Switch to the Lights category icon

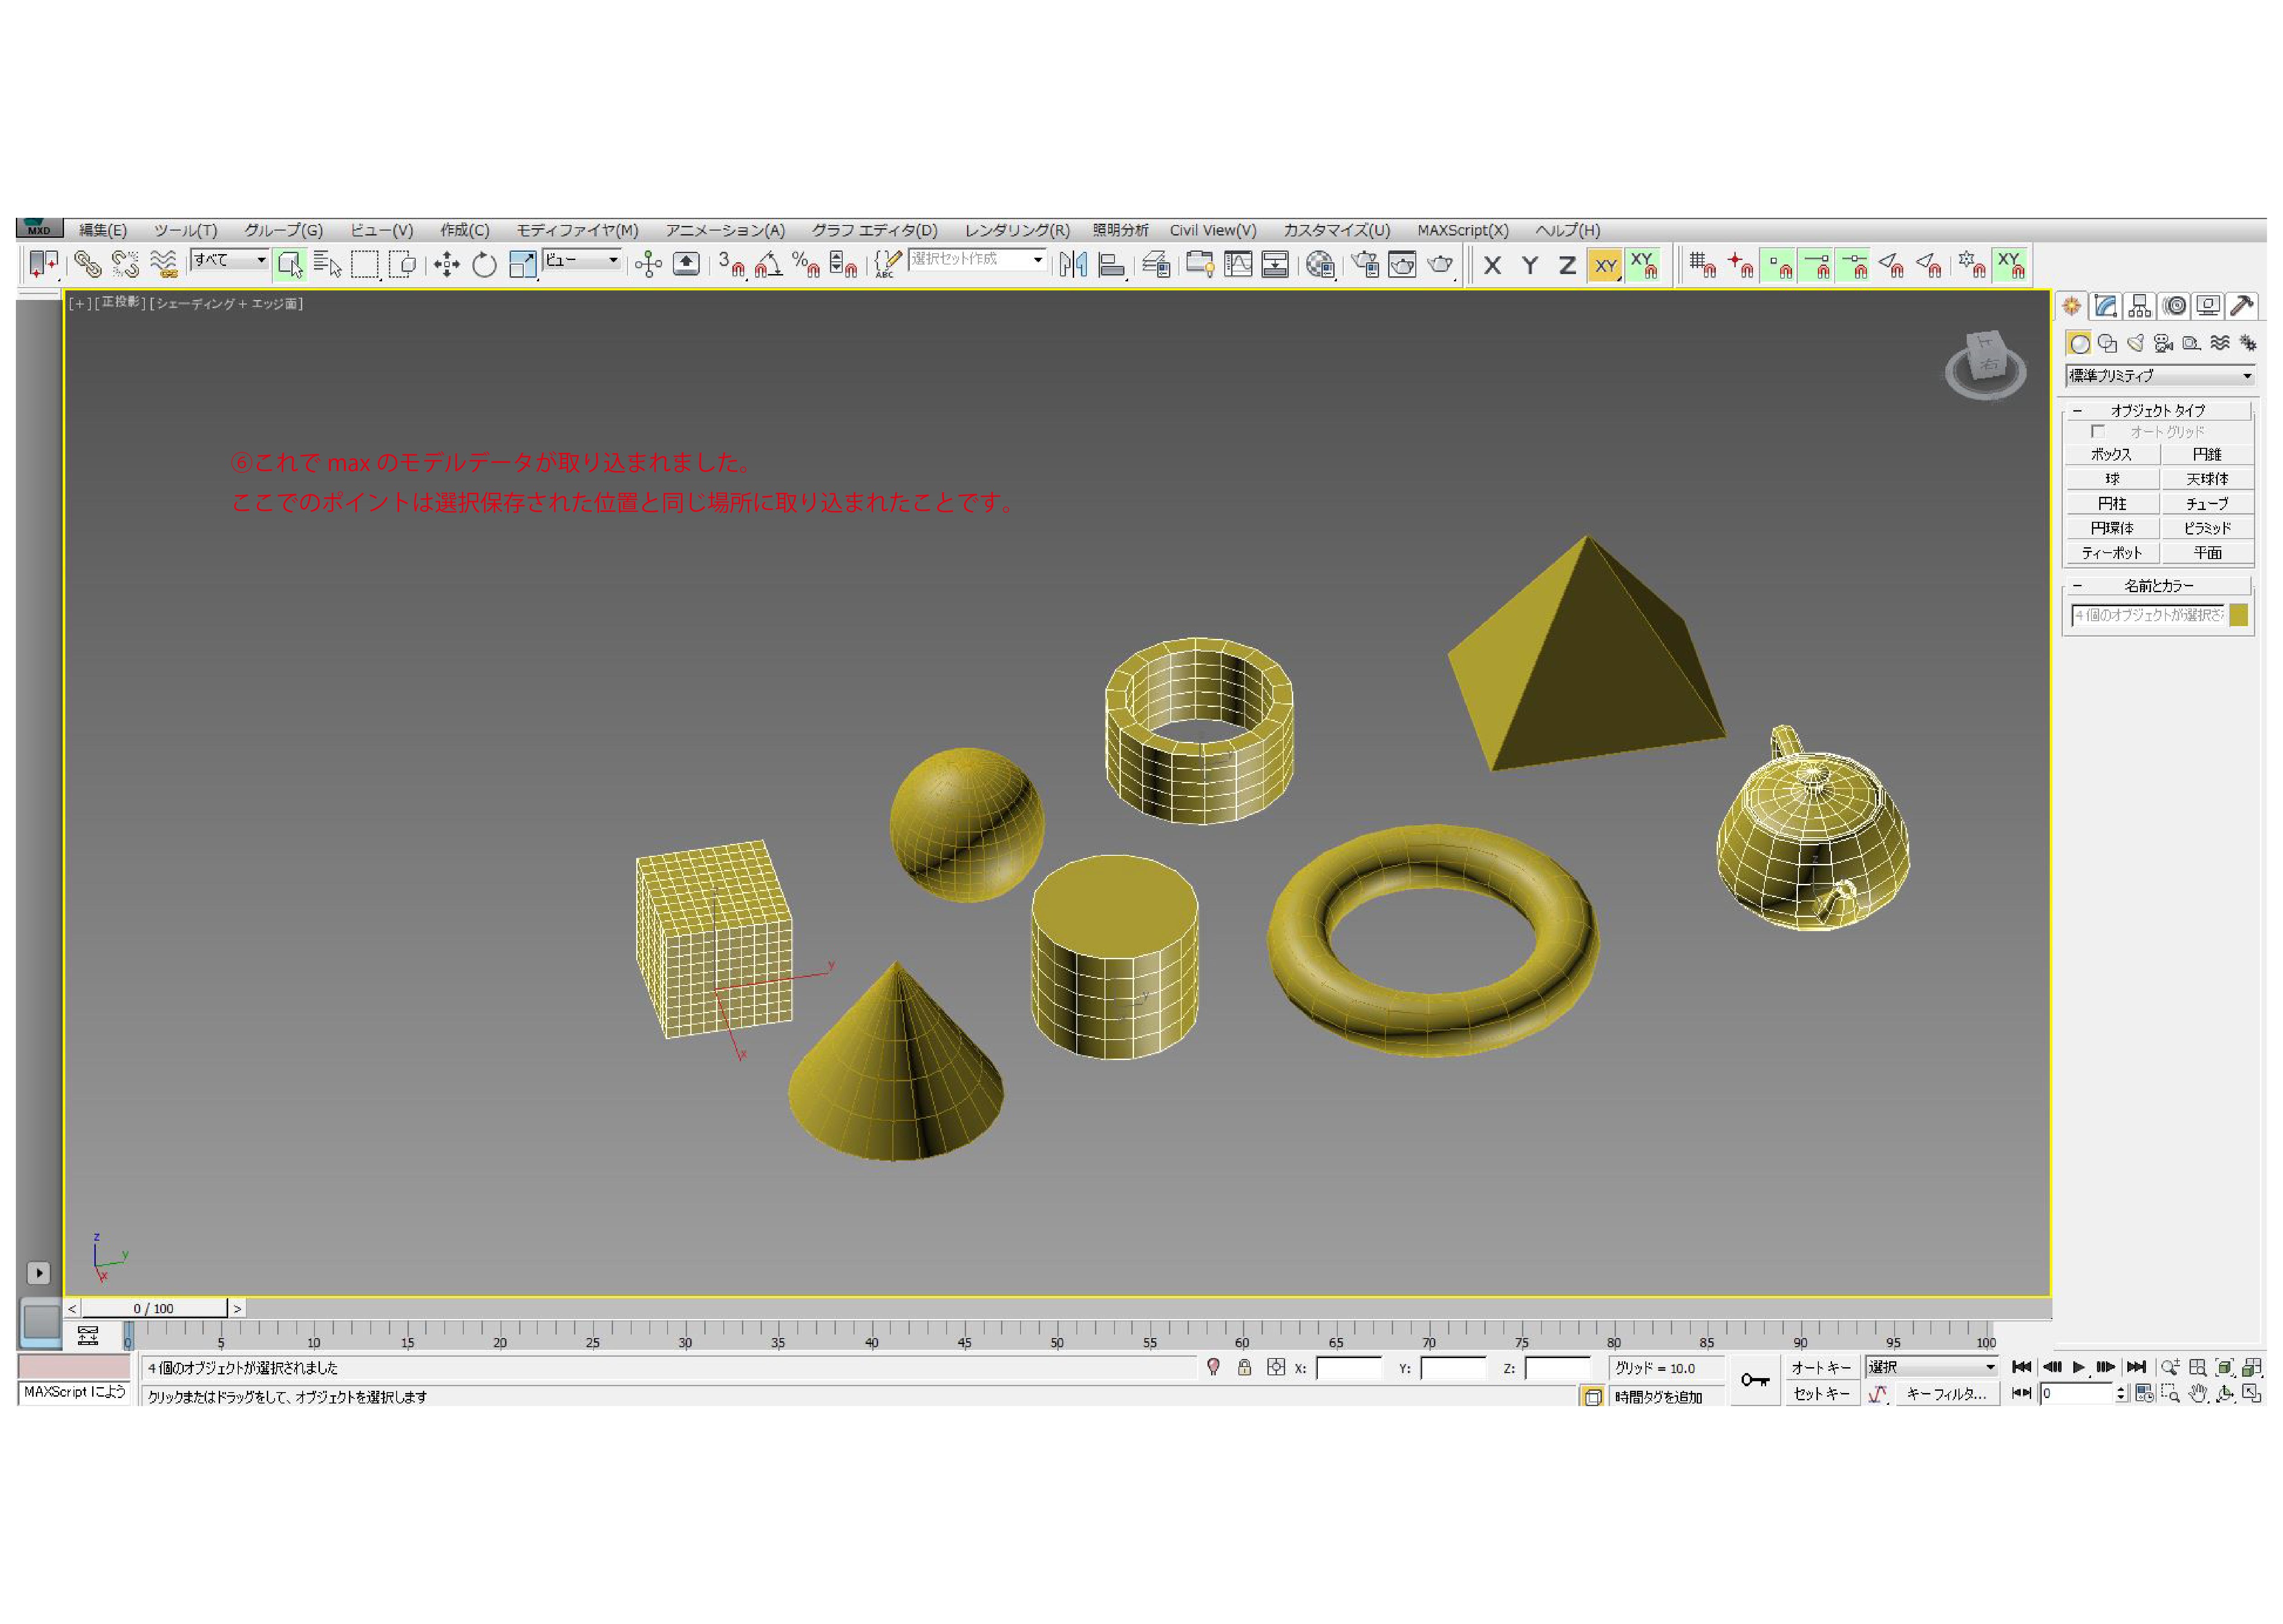tap(2135, 343)
